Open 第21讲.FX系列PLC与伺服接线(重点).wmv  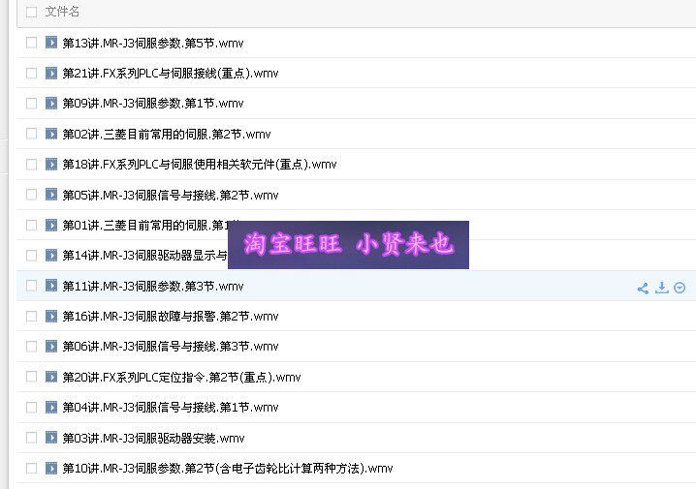[x=171, y=74]
